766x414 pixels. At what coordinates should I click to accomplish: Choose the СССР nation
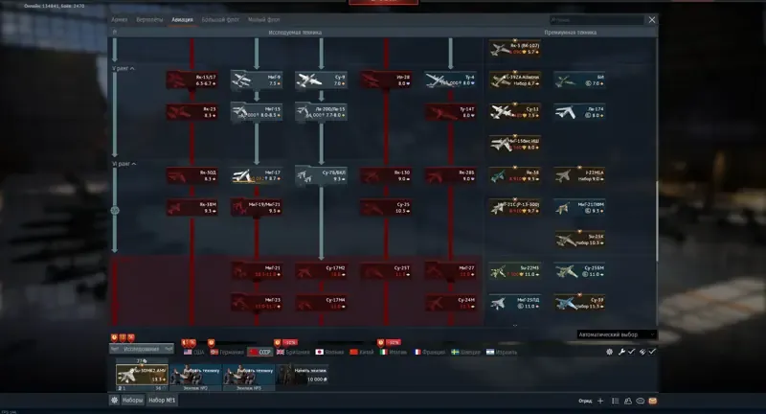[x=259, y=352]
